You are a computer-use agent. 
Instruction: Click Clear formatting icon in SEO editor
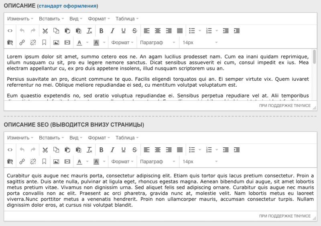coord(89,150)
